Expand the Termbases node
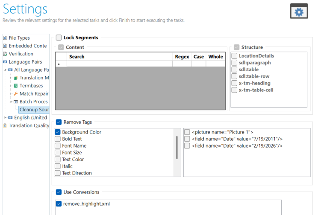315x215 pixels. (10, 86)
